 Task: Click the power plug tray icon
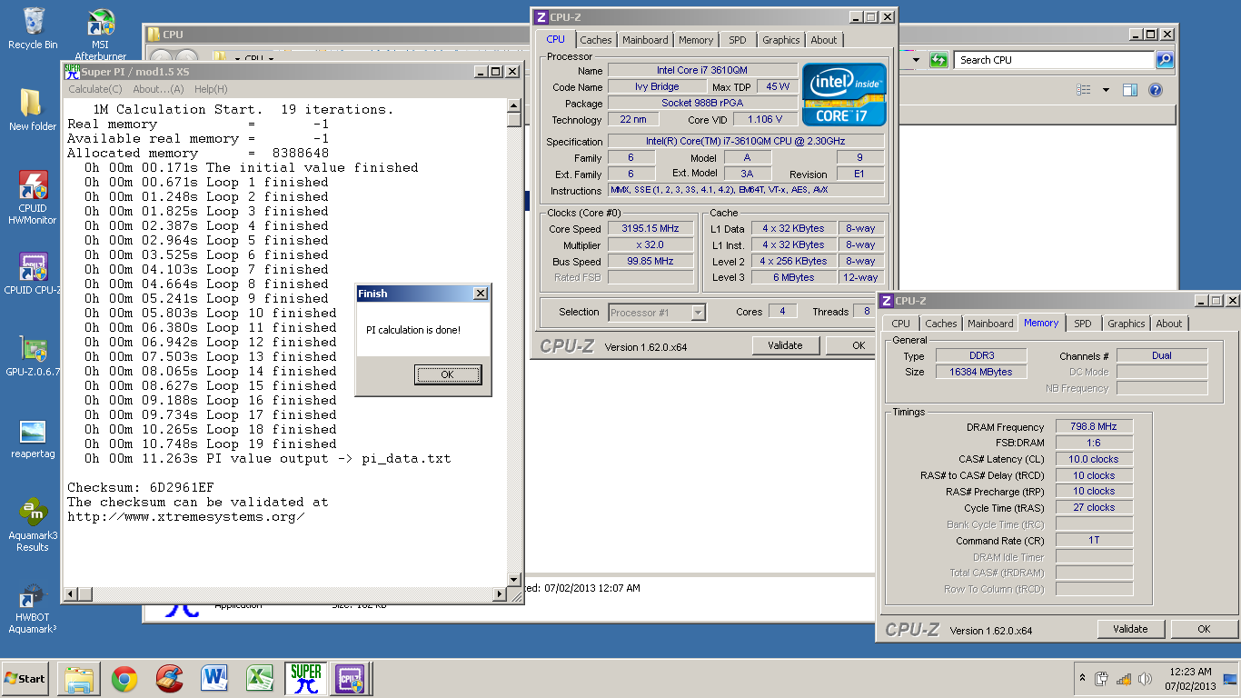[1102, 679]
